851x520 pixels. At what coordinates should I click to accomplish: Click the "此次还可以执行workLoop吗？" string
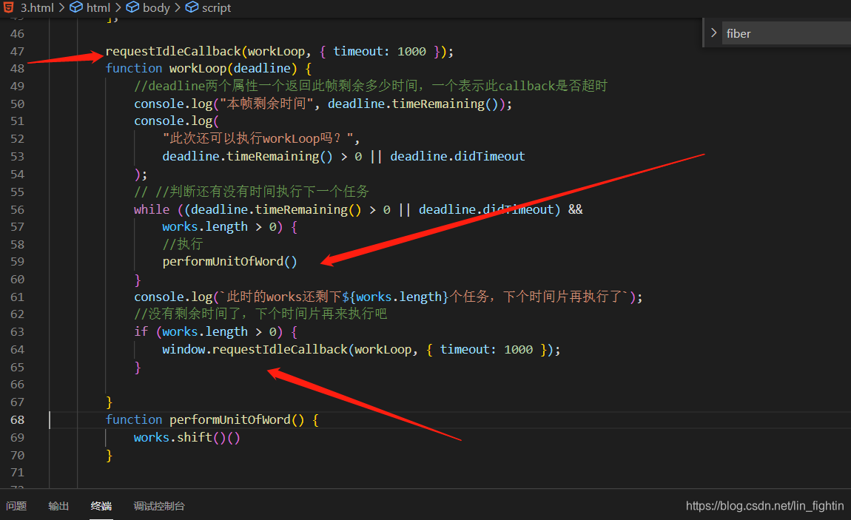pos(258,138)
